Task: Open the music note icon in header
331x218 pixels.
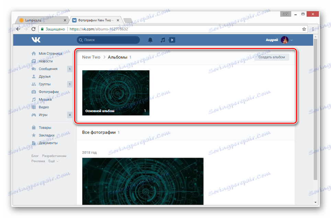Action: coord(162,40)
